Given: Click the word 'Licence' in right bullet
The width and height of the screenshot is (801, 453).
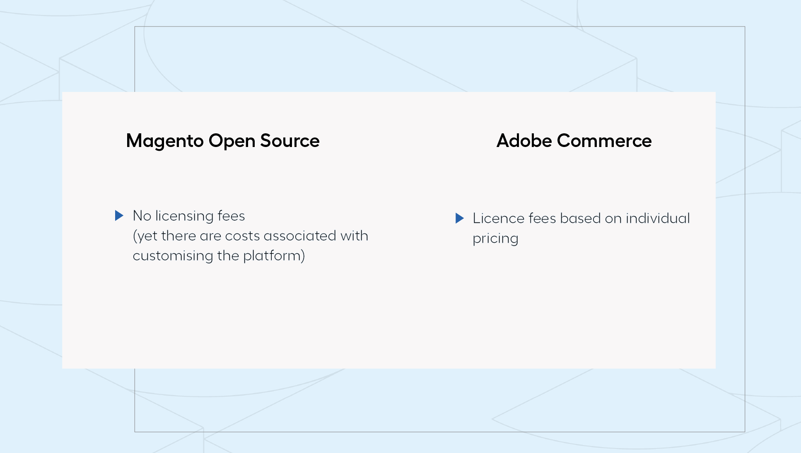Looking at the screenshot, I should 499,218.
